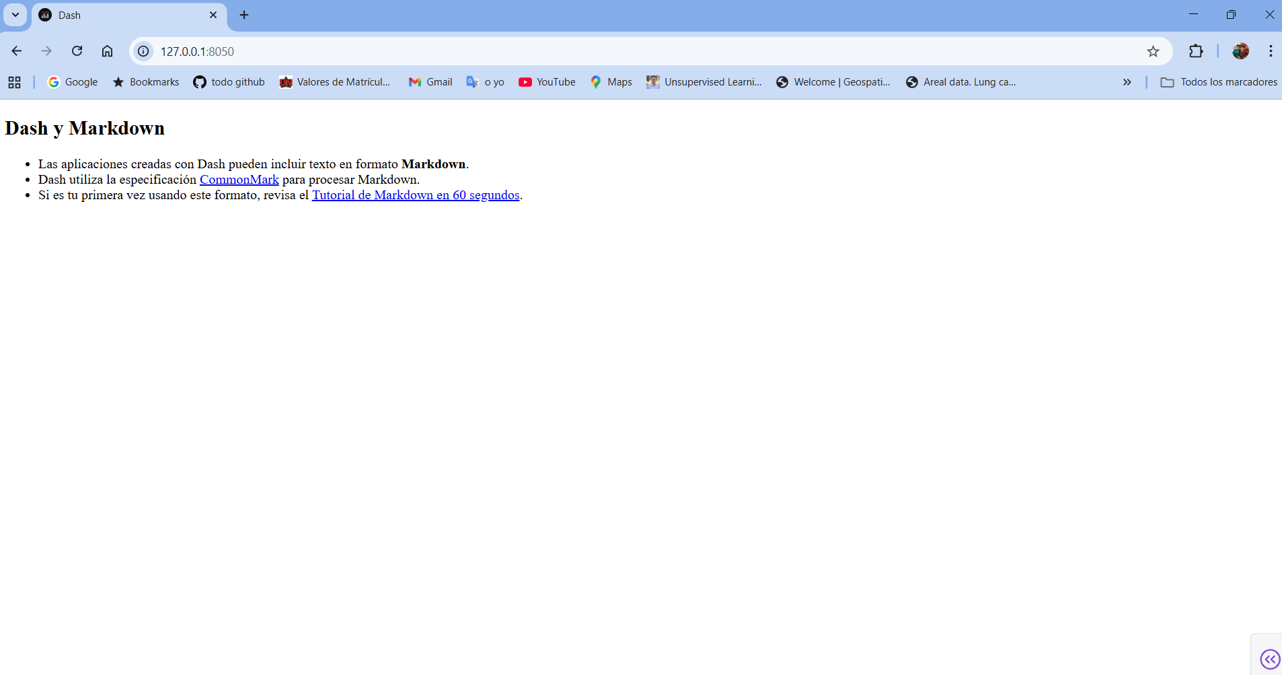The width and height of the screenshot is (1282, 675).
Task: Open the Maps bookmark
Action: (611, 82)
